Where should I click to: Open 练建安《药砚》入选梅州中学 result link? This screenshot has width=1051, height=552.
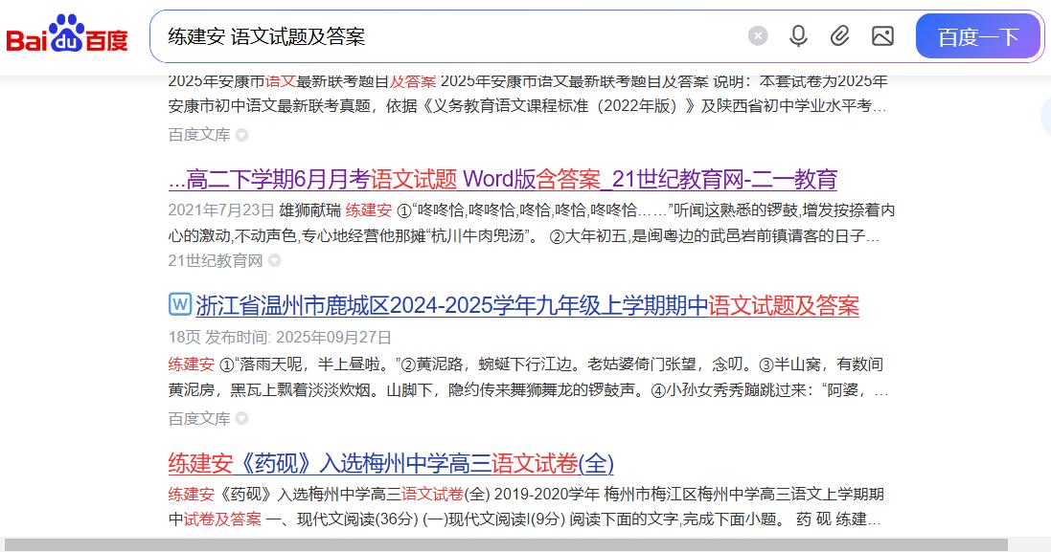point(391,464)
